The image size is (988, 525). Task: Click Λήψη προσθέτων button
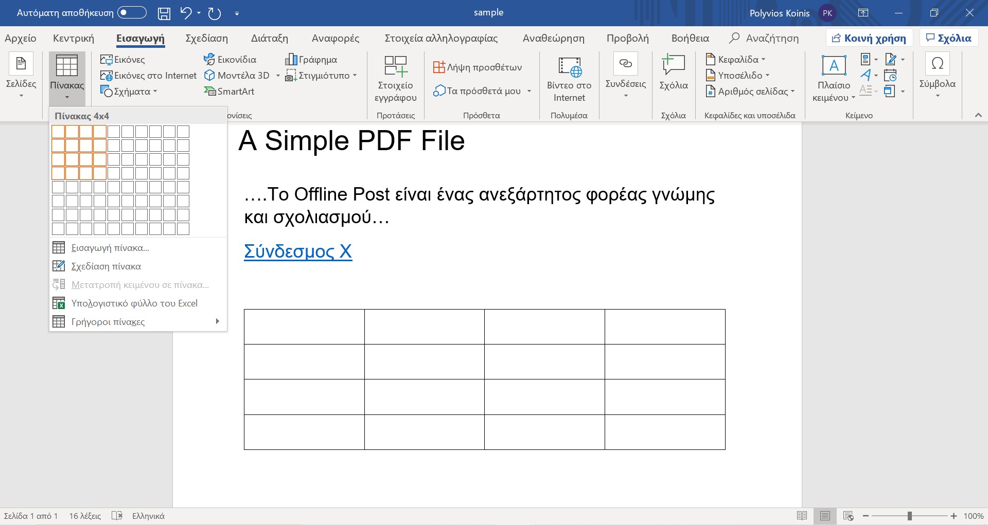click(478, 67)
